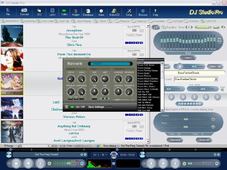Close the Reverb panel with the X button

pyautogui.click(x=67, y=107)
